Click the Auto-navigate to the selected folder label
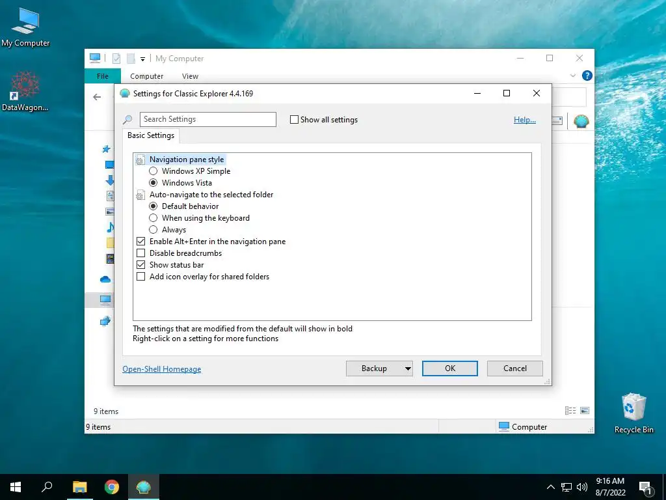 coord(211,195)
